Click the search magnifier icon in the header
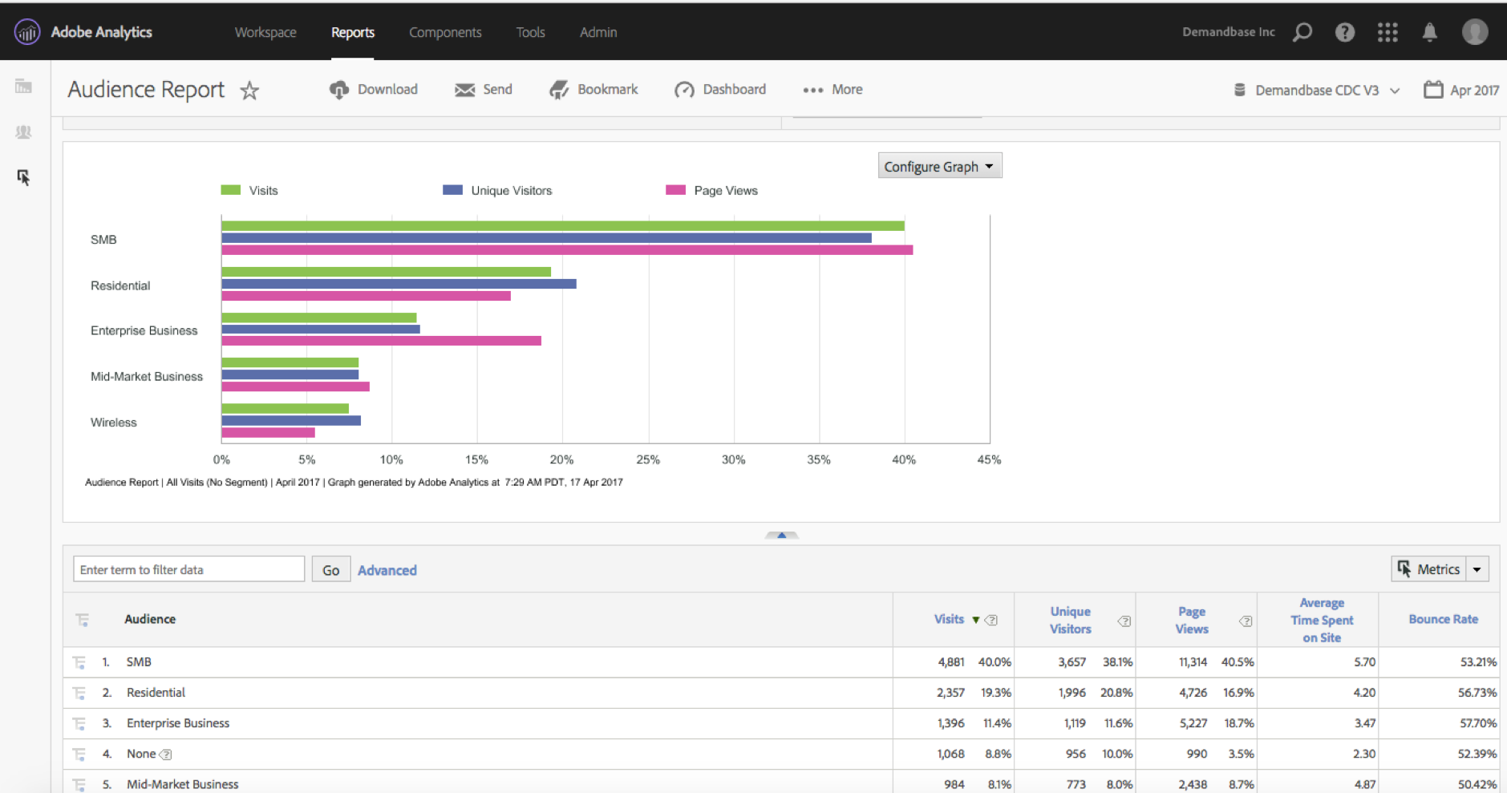The image size is (1507, 793). point(1302,32)
